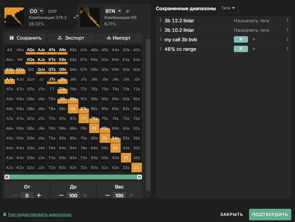Image resolution: width=295 pixels, height=222 pixels.
Task: Toggle the AA hand cell
Action: coord(10,50)
